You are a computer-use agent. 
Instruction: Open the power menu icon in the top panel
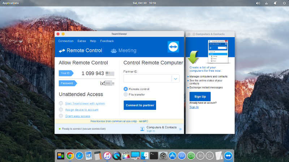point(284,3)
